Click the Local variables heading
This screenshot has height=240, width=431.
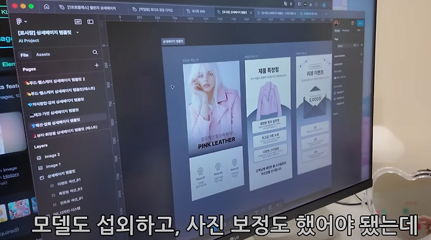(339, 56)
